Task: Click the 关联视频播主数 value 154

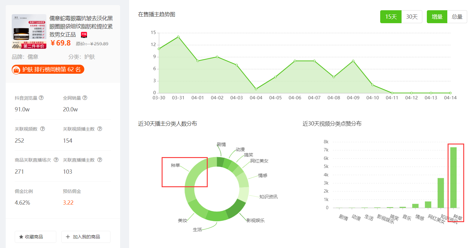Action: [x=67, y=141]
